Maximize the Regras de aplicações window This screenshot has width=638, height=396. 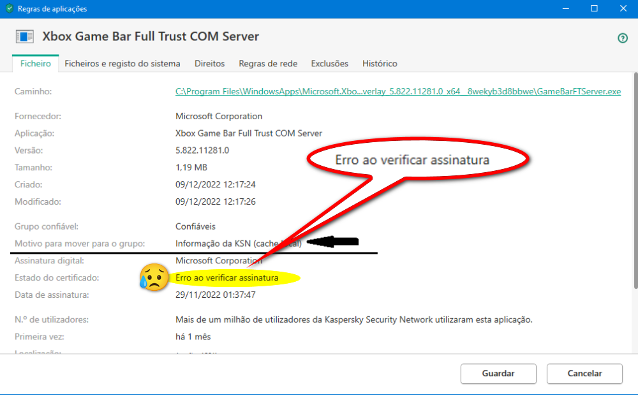[x=594, y=8]
